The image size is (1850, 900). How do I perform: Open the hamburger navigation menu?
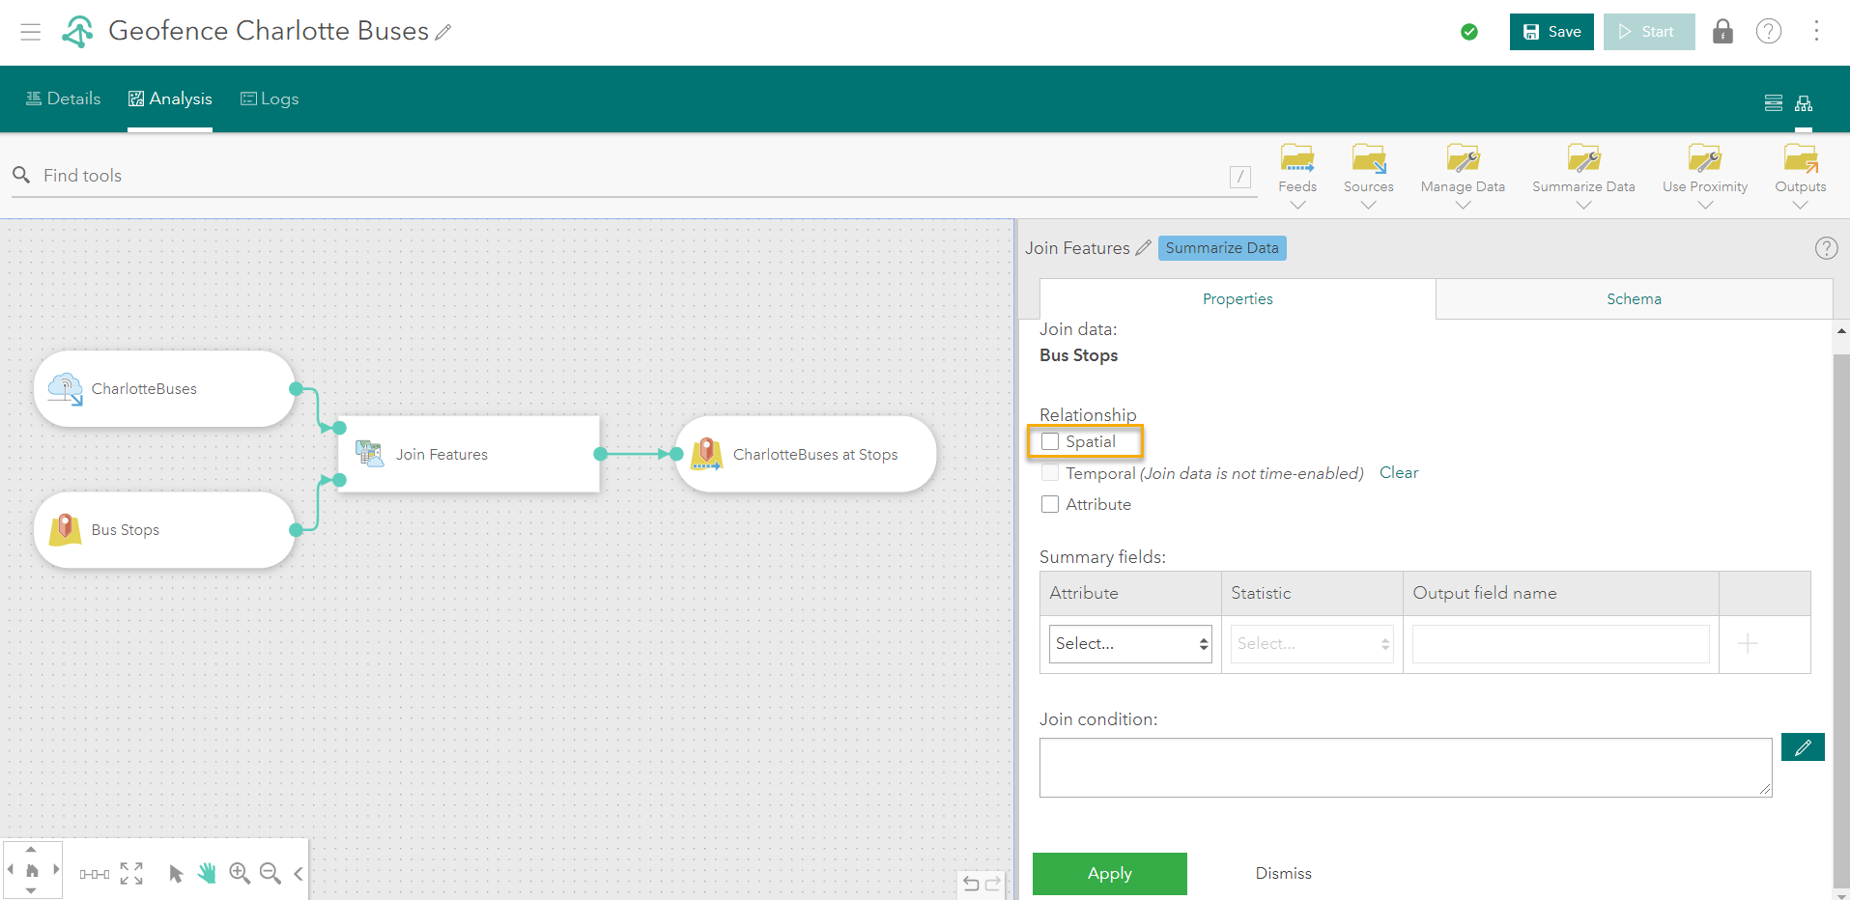click(31, 32)
